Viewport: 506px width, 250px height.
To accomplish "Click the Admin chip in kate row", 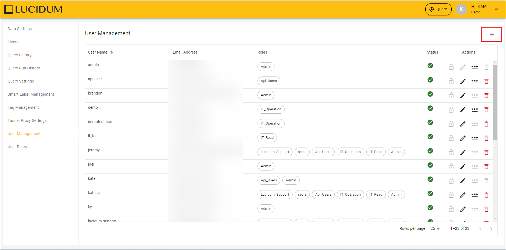I will click(x=291, y=180).
